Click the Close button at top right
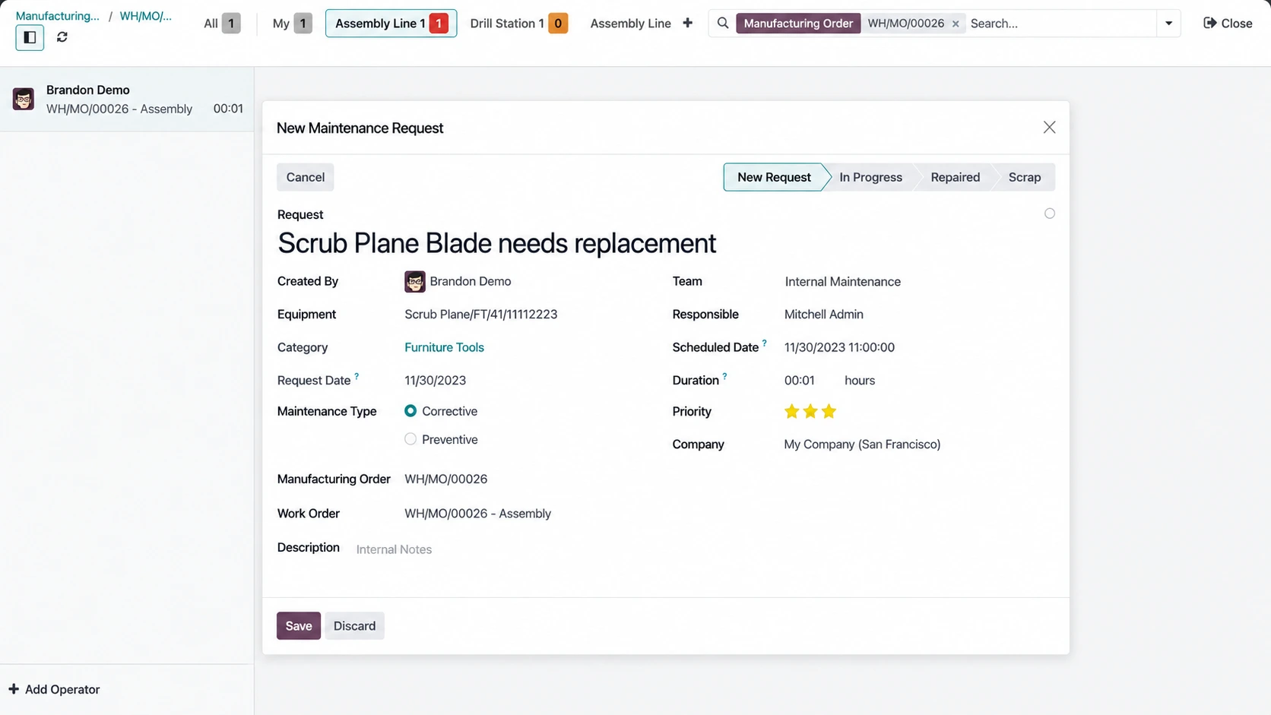This screenshot has width=1271, height=715. point(1228,24)
